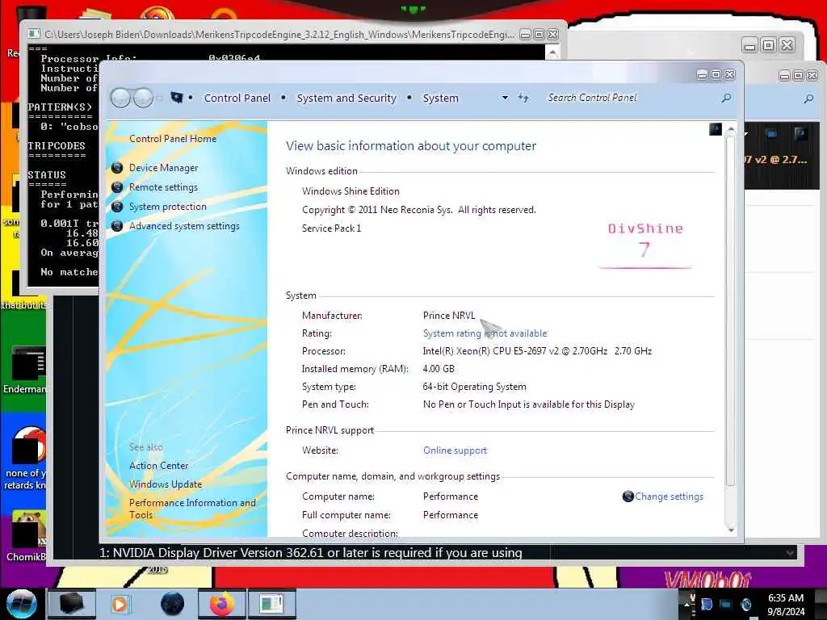Viewport: 827px width, 620px height.
Task: Navigate to Control Panel breadcrumb
Action: [x=237, y=98]
